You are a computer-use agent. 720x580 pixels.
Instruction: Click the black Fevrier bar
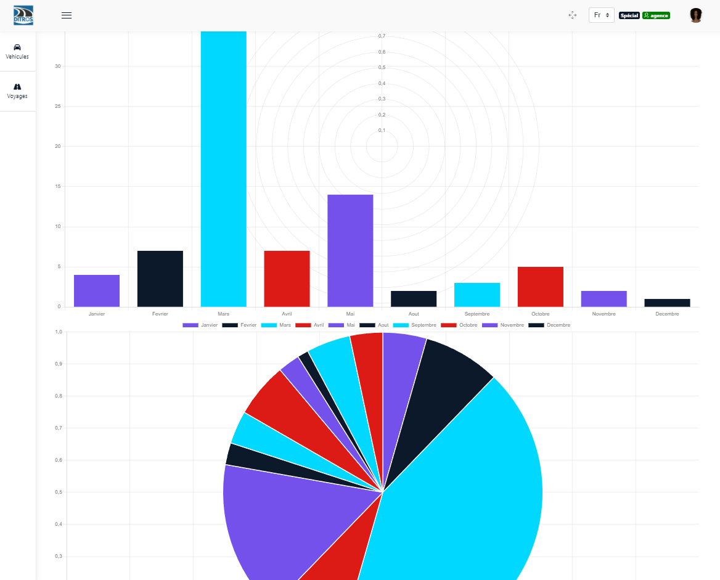point(160,279)
